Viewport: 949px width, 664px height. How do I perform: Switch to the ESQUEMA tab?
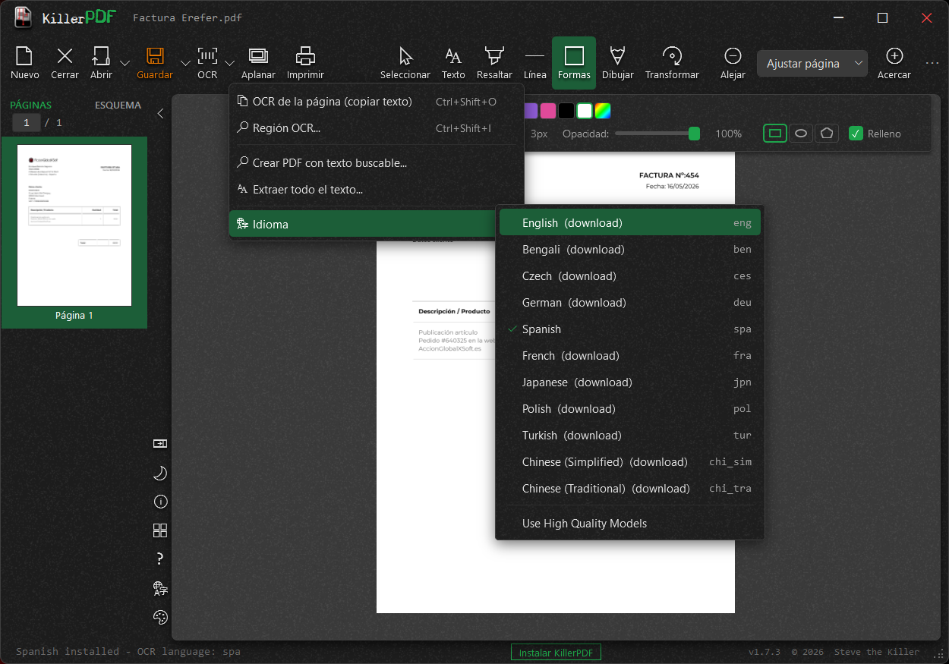tap(118, 105)
